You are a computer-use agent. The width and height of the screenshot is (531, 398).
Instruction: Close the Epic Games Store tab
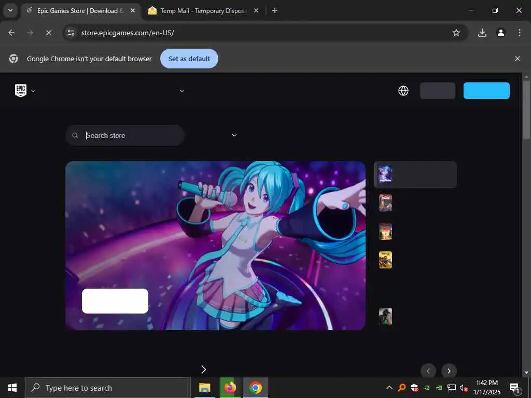[133, 10]
